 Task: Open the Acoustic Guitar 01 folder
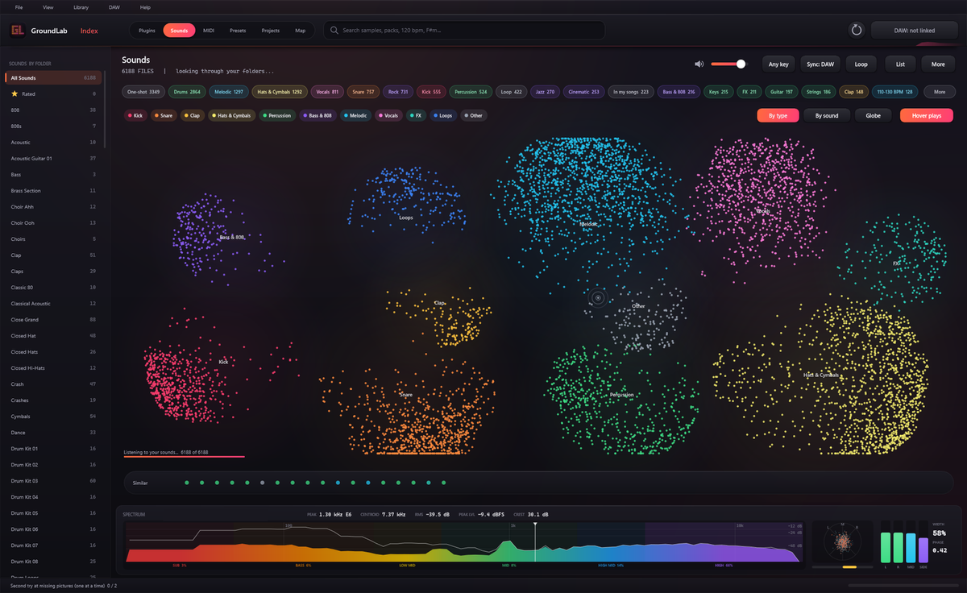[52, 158]
